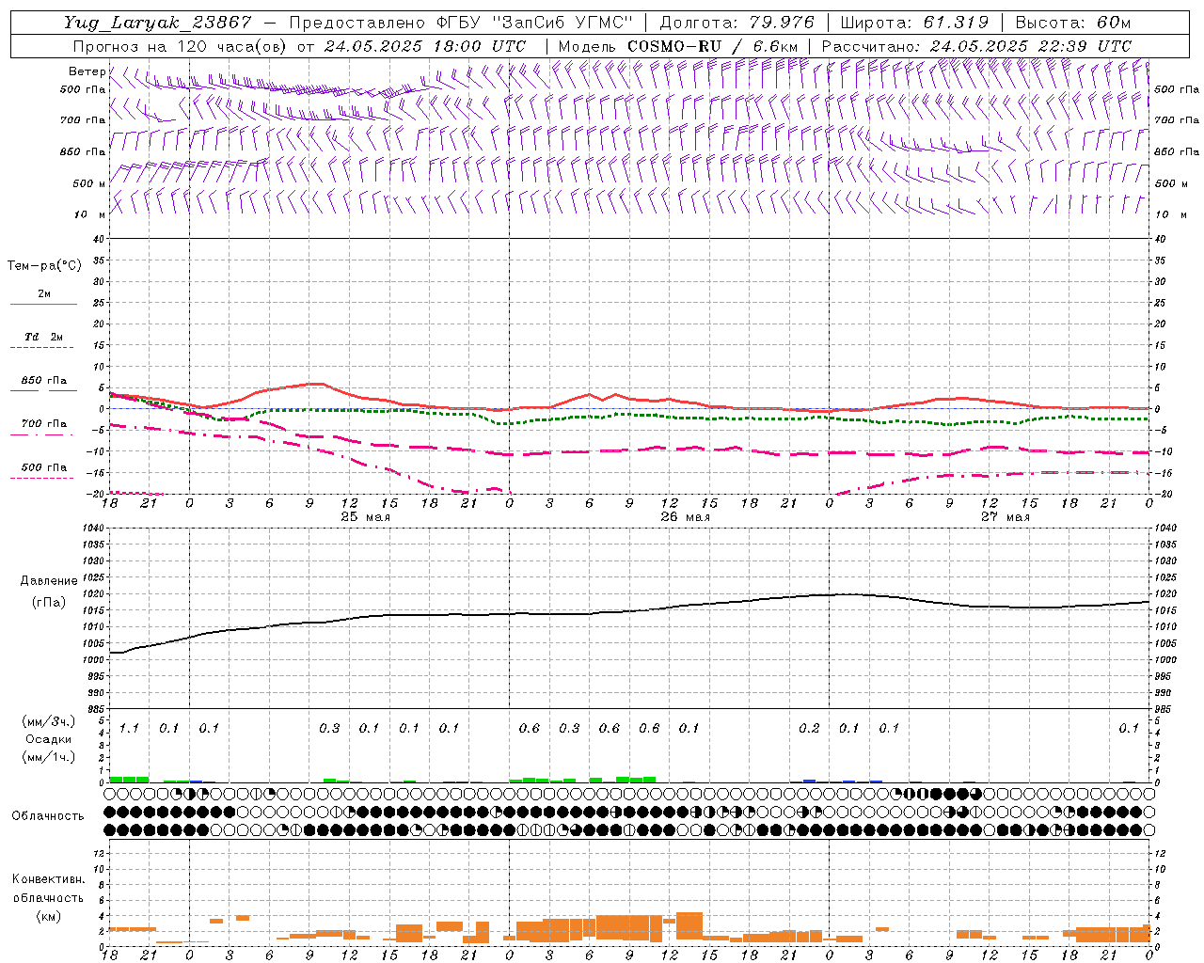Select the (мм/1ч.) precipitation unit label
Screen dimensions: 1204x963
tap(49, 757)
